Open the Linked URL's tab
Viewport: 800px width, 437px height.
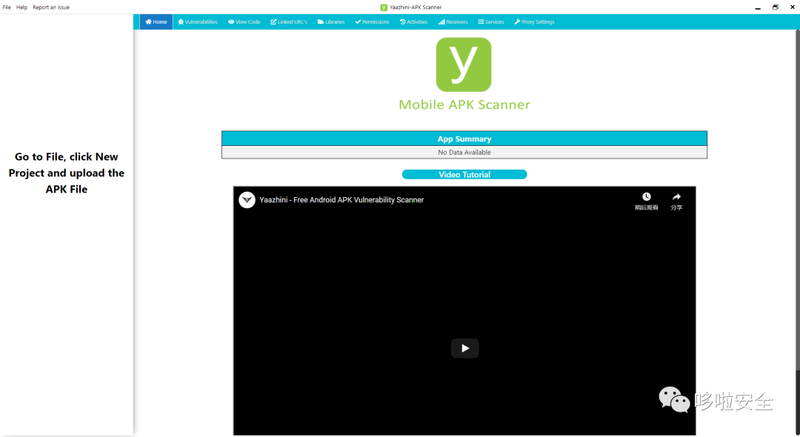[289, 22]
